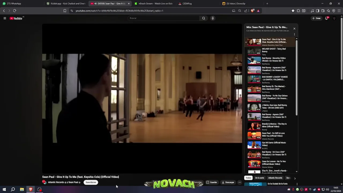Subscribe using the Suscribirme button
This screenshot has height=193, width=343.
(x=91, y=182)
